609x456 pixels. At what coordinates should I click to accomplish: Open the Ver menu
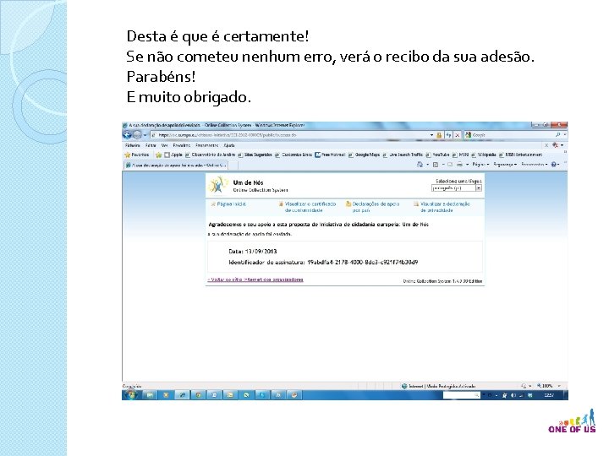(164, 145)
